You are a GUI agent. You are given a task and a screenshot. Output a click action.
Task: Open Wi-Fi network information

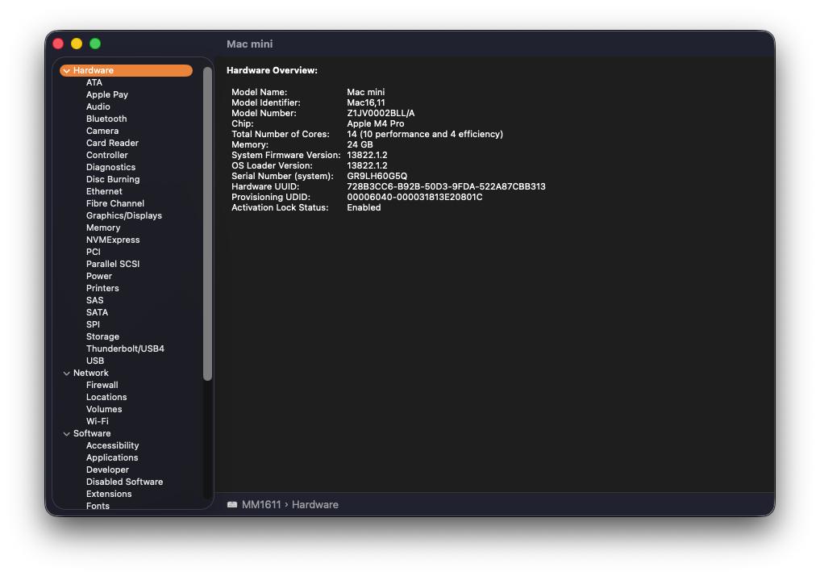point(97,421)
